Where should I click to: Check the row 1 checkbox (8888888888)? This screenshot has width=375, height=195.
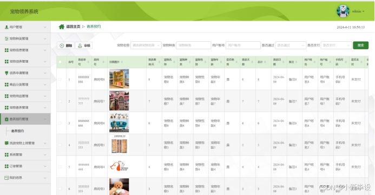point(60,79)
